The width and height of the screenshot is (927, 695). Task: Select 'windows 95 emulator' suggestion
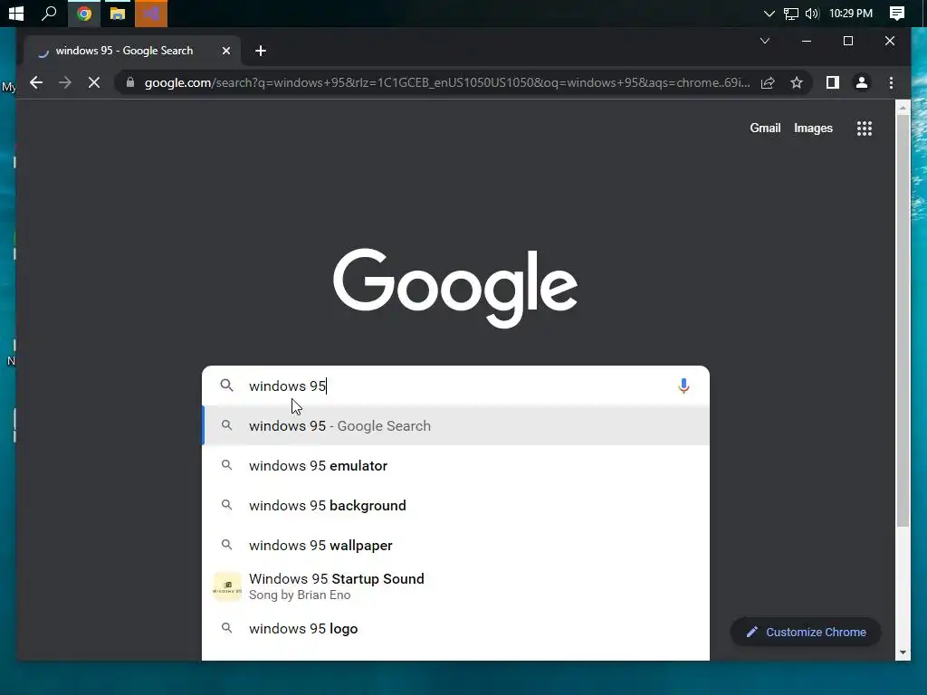[455, 466]
